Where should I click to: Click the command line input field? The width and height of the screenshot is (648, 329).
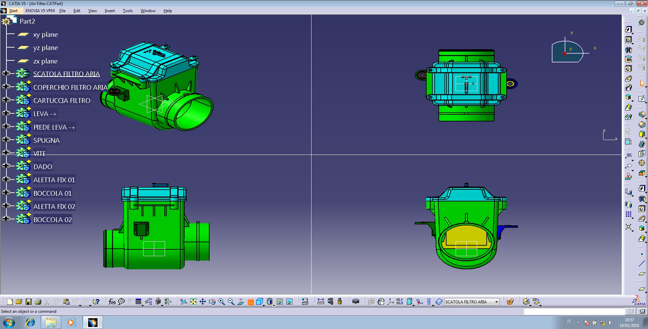click(x=574, y=311)
